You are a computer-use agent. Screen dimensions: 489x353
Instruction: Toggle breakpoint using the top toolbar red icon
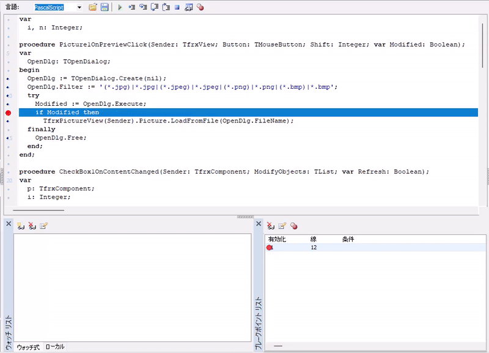200,7
